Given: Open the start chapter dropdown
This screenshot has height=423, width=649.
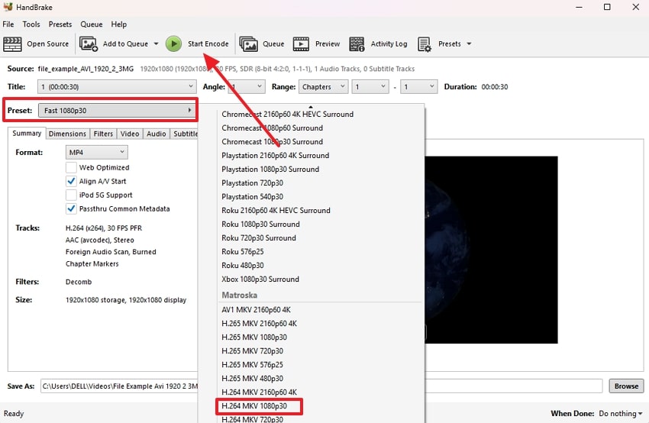Looking at the screenshot, I should tap(370, 87).
